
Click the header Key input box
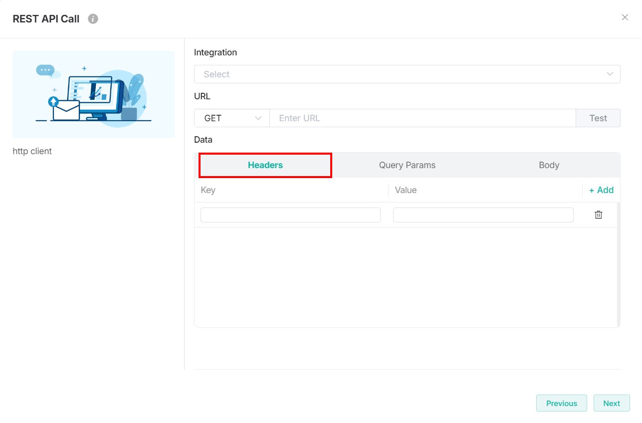pos(290,215)
